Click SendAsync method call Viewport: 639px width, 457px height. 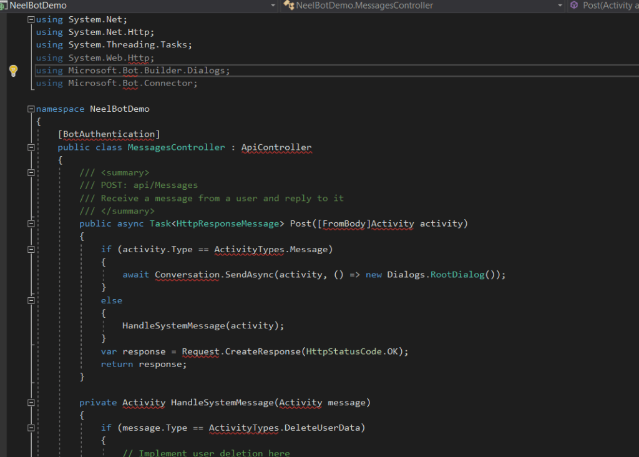[249, 275]
